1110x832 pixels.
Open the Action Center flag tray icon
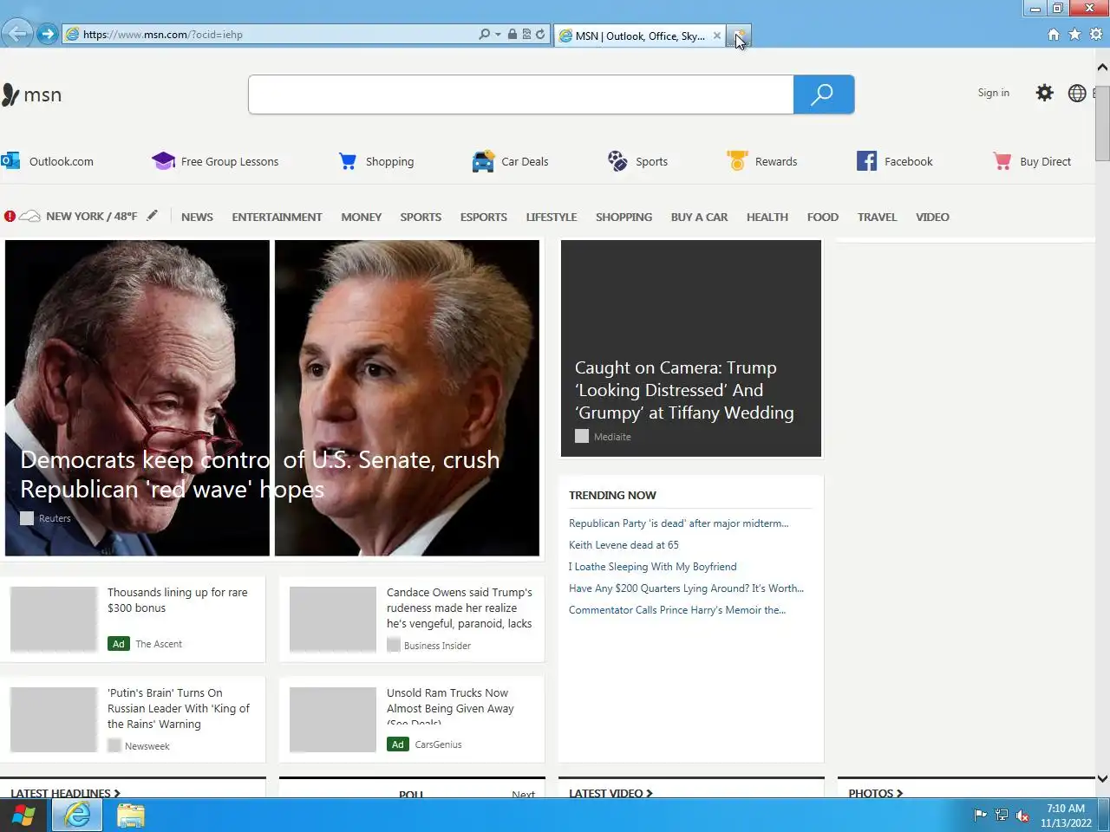click(981, 816)
